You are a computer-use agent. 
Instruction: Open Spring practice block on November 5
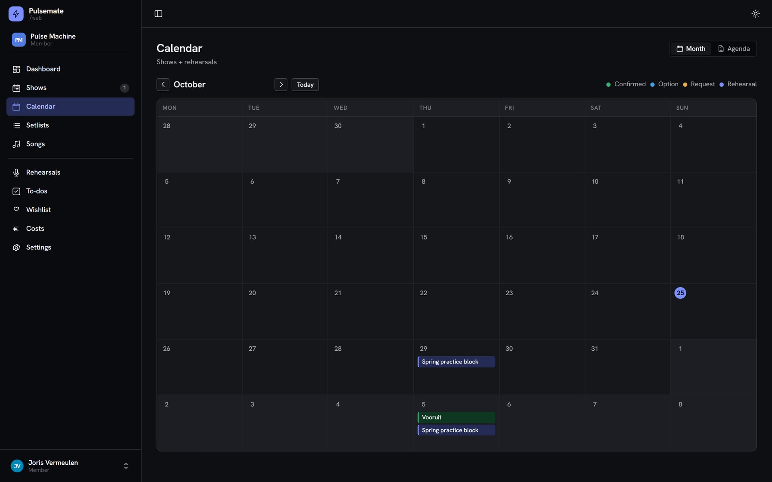pyautogui.click(x=456, y=430)
